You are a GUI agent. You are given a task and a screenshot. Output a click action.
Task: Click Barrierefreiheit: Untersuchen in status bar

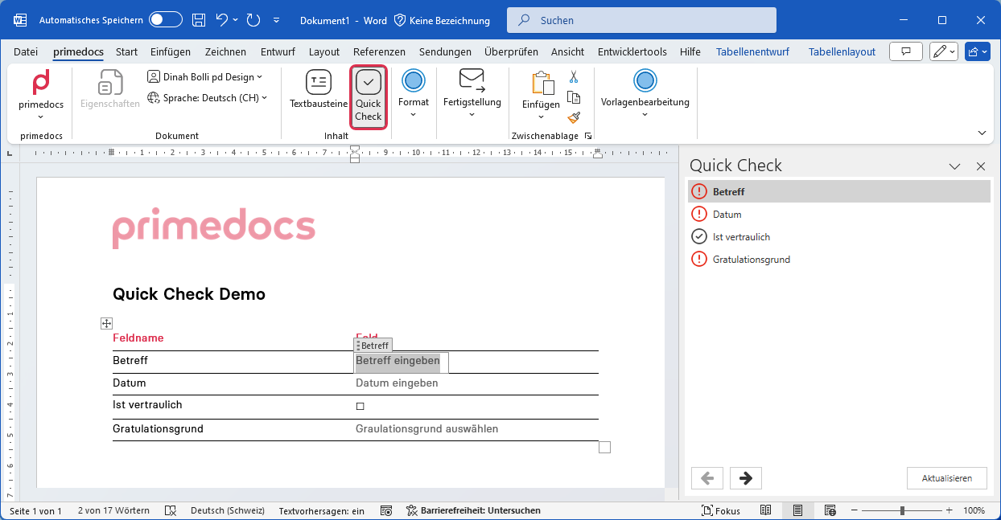(x=473, y=510)
